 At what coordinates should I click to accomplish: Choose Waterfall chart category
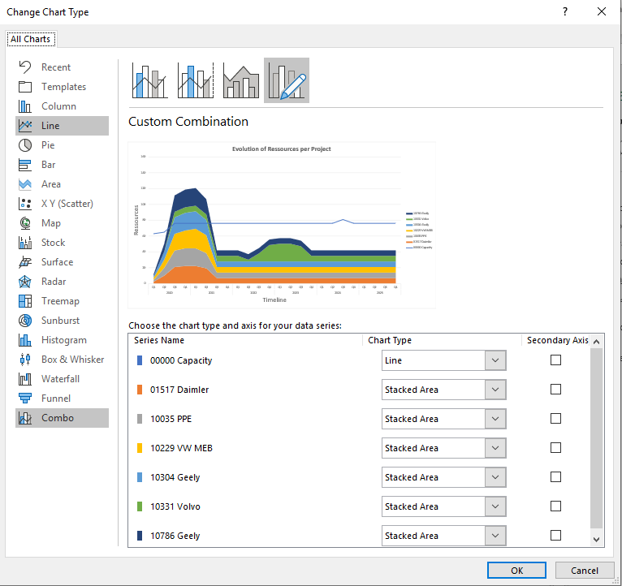62,379
